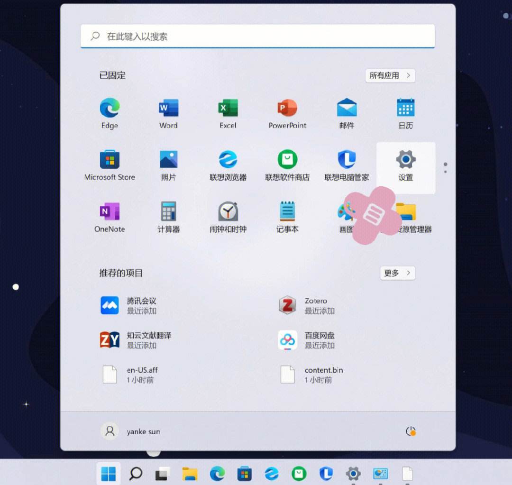Open 腾讯会议 recommended item

pos(128,305)
